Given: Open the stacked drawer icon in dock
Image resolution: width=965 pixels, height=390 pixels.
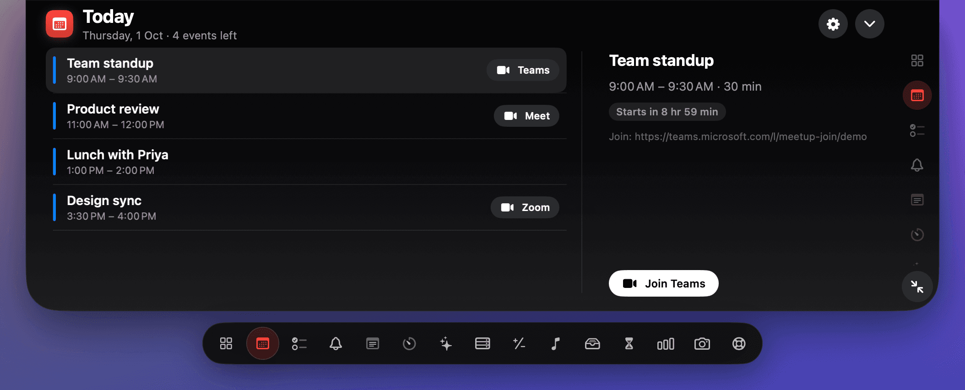Looking at the screenshot, I should (x=482, y=344).
